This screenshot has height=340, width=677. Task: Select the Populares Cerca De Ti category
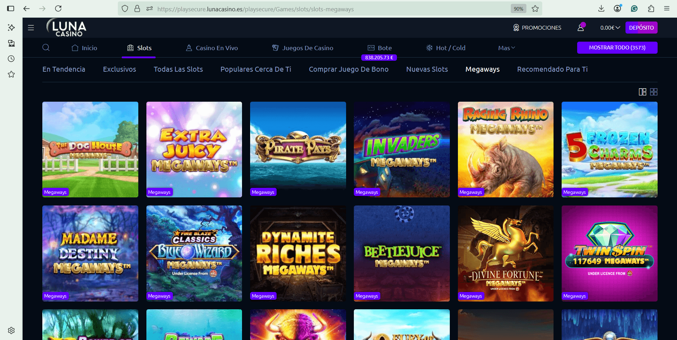(x=256, y=69)
